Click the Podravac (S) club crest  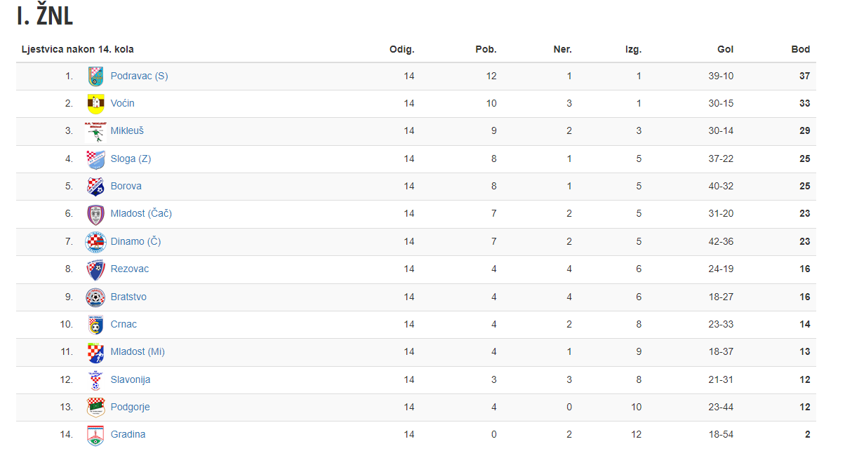coord(95,76)
